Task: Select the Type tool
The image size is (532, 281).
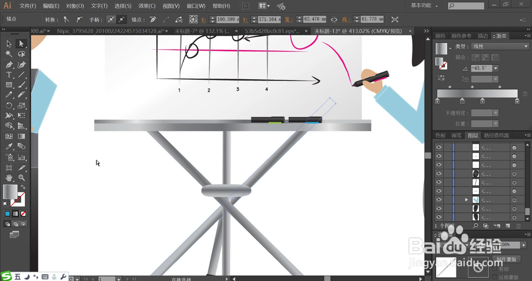Action: pyautogui.click(x=9, y=75)
